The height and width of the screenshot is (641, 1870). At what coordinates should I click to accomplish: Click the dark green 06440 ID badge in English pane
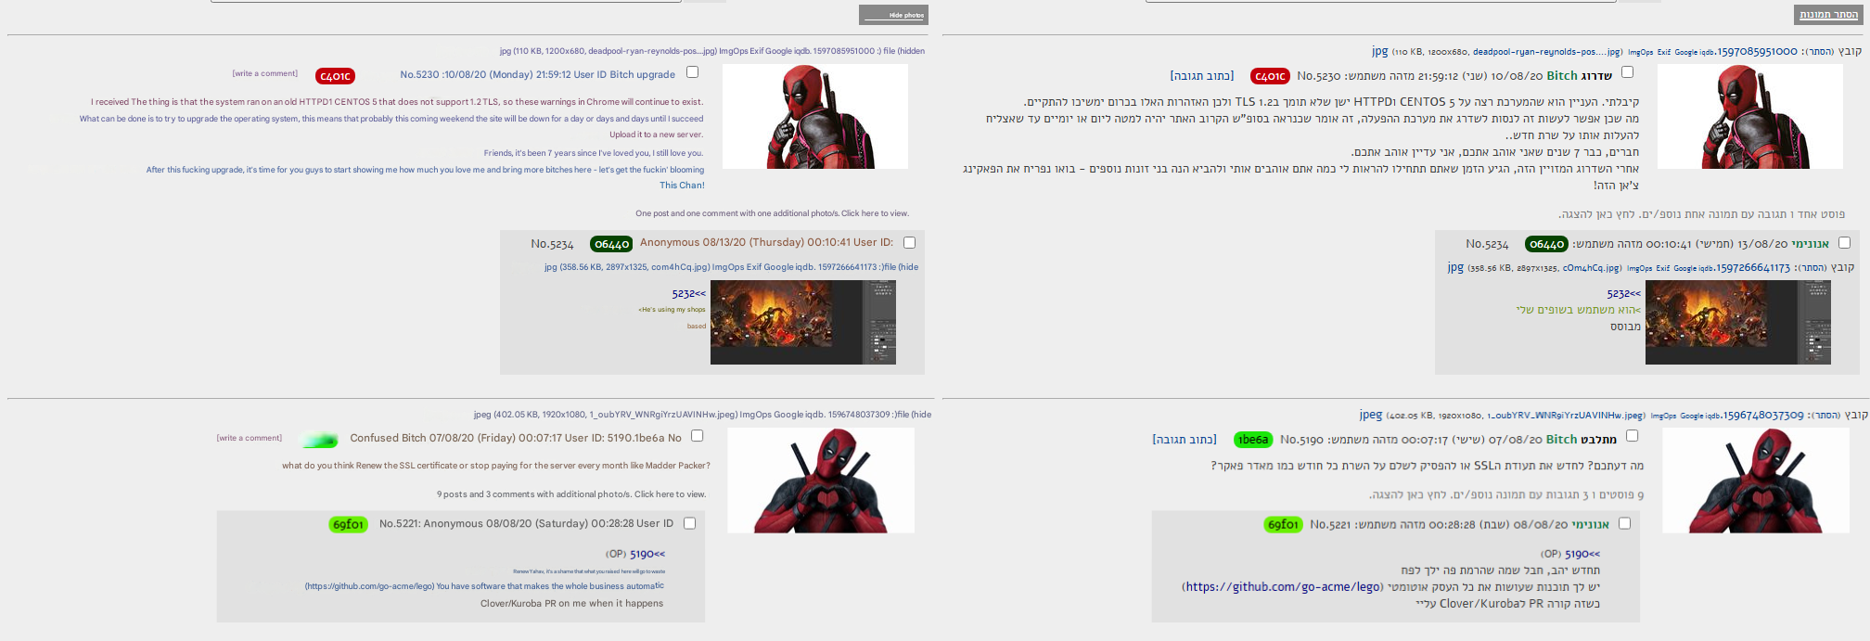(611, 244)
